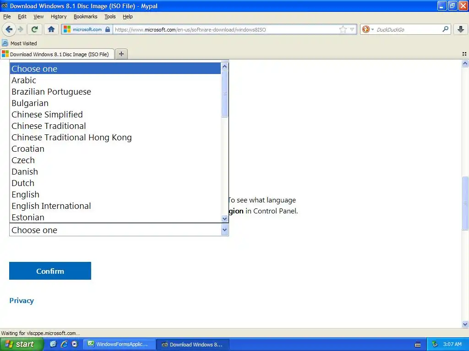Choose Chinese Traditional option
The height and width of the screenshot is (351, 469).
point(115,126)
